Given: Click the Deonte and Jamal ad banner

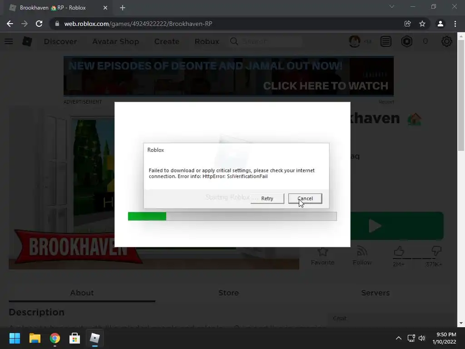Looking at the screenshot, I should [229, 76].
